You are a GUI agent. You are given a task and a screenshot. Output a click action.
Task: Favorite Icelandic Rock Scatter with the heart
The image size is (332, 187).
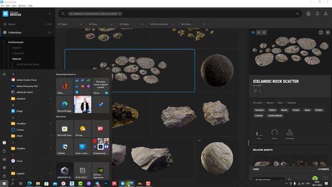point(255,91)
